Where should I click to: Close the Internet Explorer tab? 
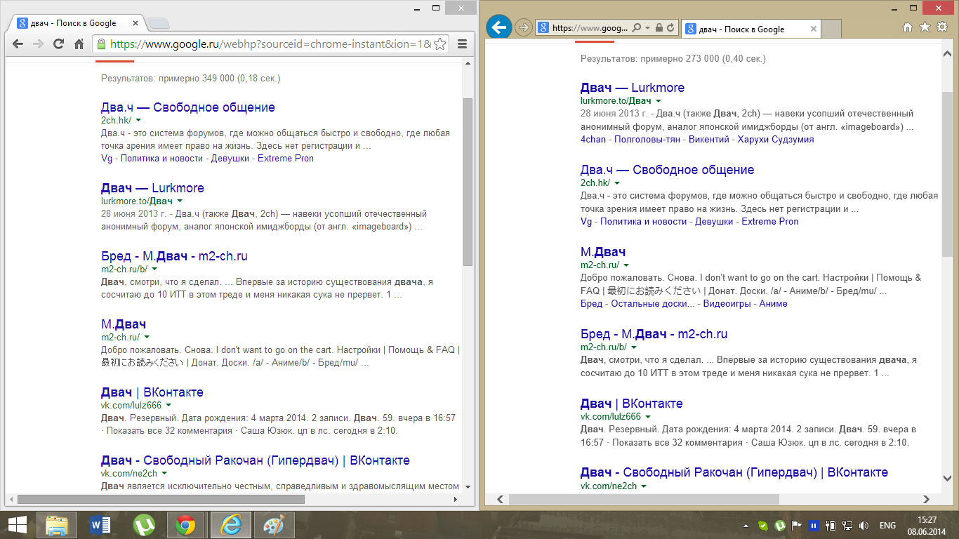click(813, 29)
